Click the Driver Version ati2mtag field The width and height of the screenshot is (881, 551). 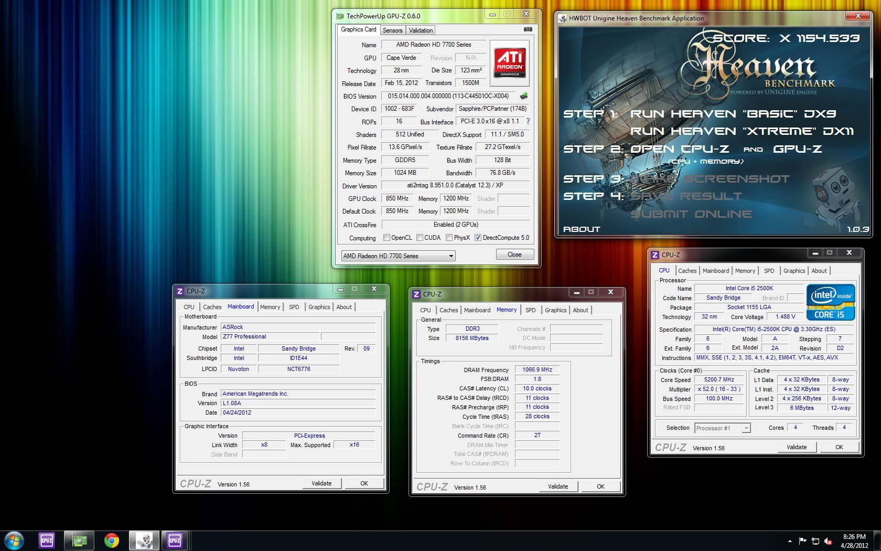pos(455,185)
